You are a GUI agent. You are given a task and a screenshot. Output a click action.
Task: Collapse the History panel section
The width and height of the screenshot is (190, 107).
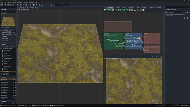click(x=1, y=77)
